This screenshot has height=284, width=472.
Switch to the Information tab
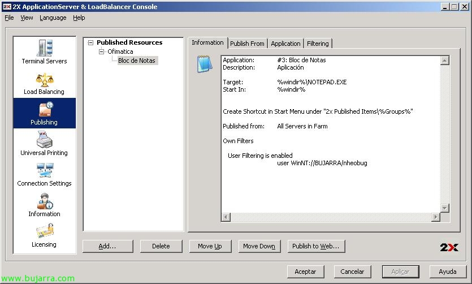(x=207, y=42)
